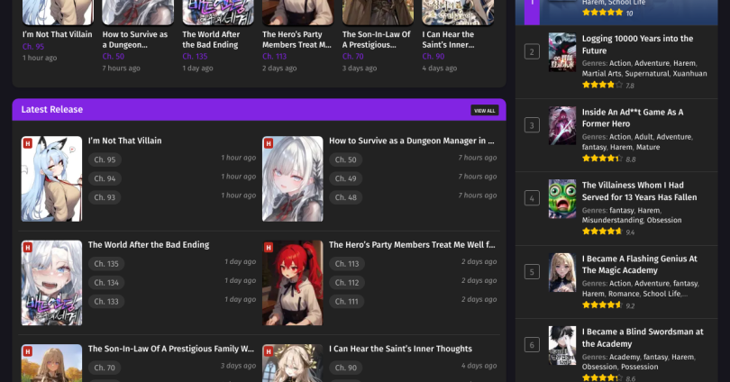Select Misunderstanding genre under The Villainess
Image resolution: width=730 pixels, height=382 pixels.
coord(612,220)
